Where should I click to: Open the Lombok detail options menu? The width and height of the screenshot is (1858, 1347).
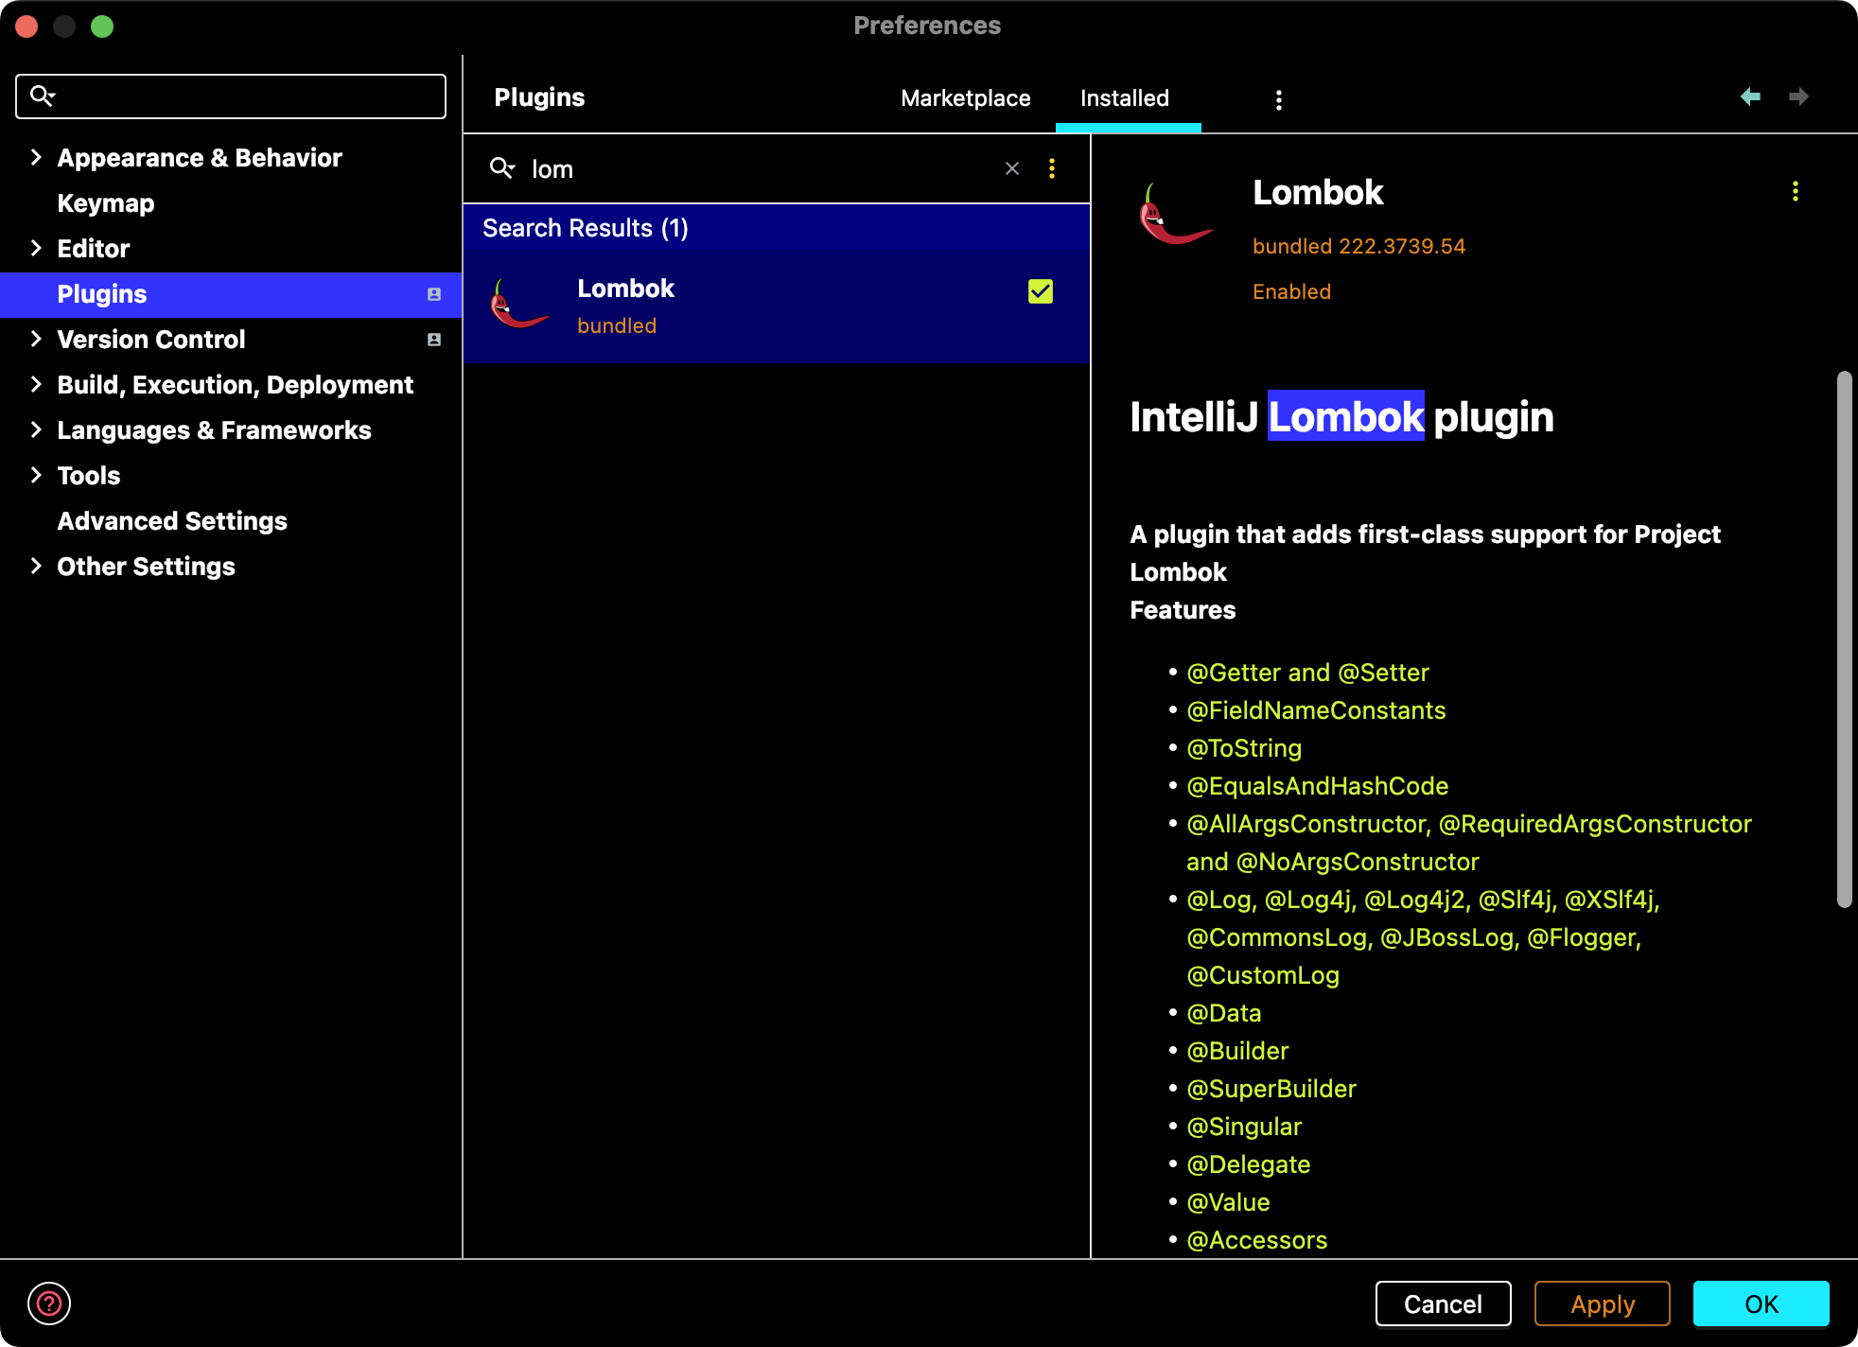[x=1795, y=192]
